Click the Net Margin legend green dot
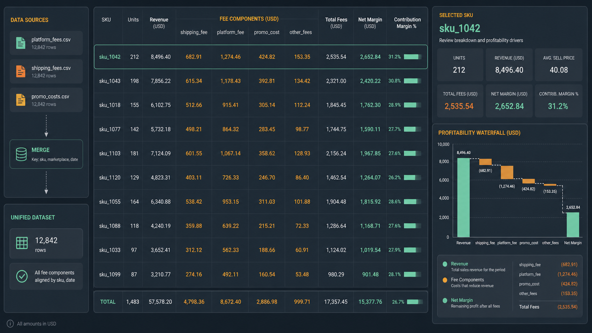Screen dimensions: 592x333 pyautogui.click(x=445, y=300)
